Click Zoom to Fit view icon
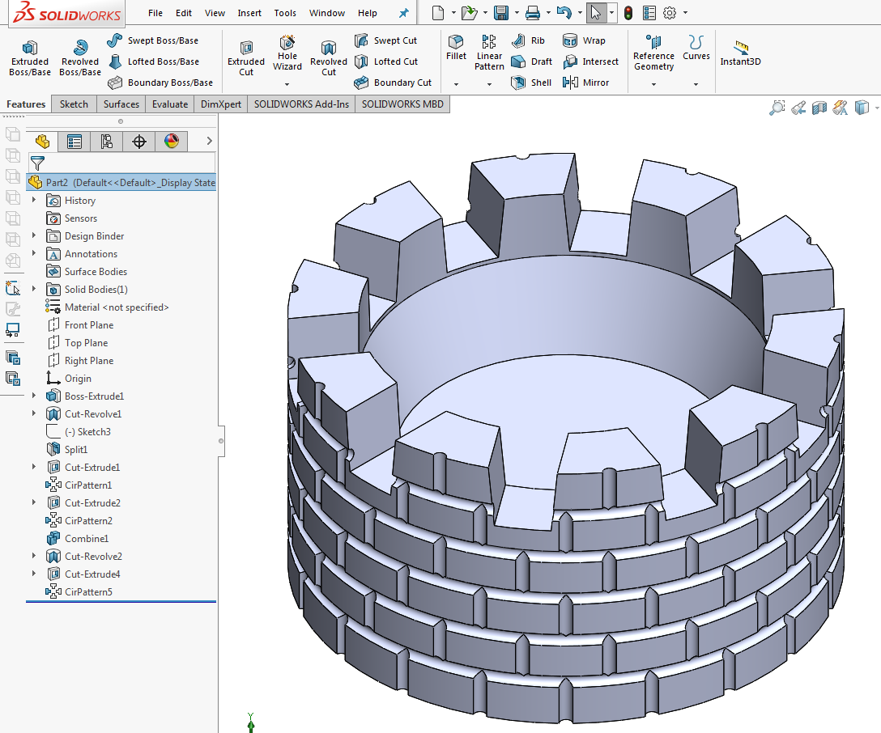 (x=777, y=108)
